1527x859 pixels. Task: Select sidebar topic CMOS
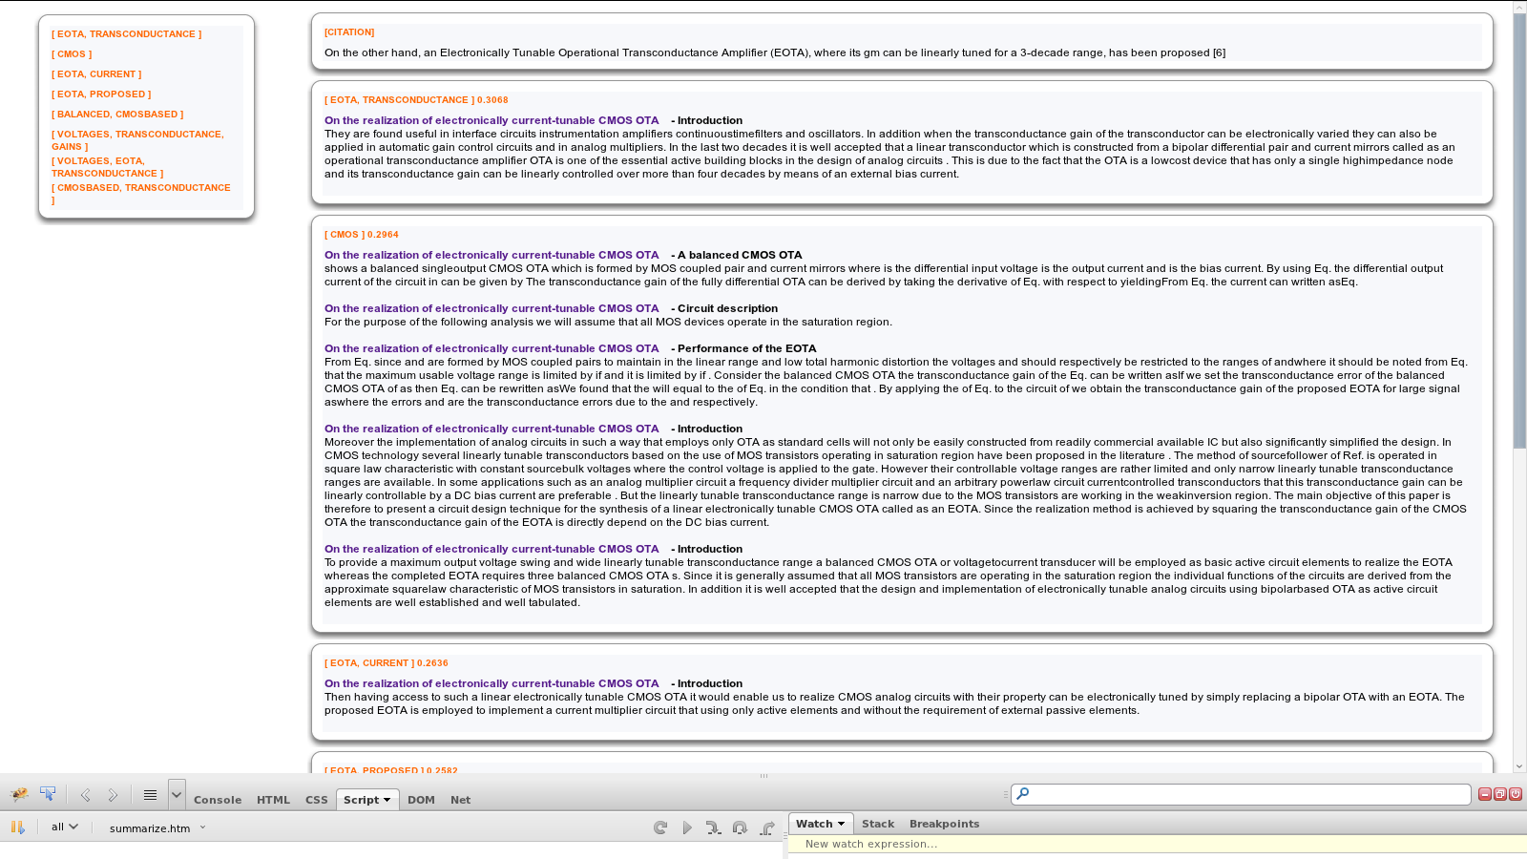[x=72, y=54]
